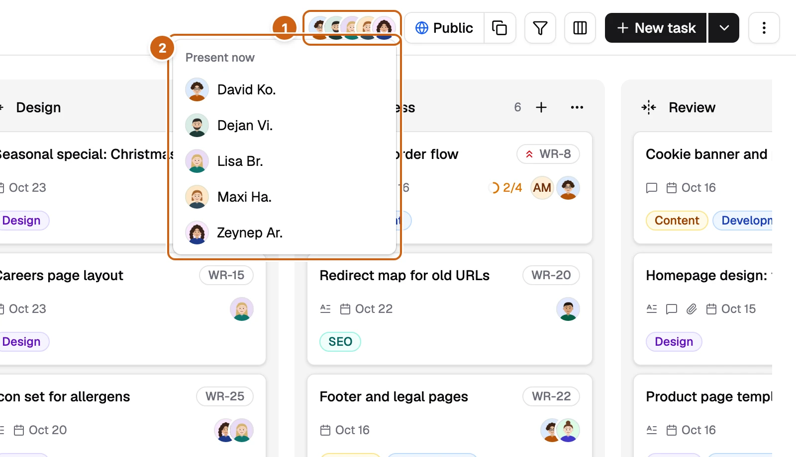This screenshot has height=457, width=796.
Task: Click the presence avatars stack in the header
Action: coord(352,28)
